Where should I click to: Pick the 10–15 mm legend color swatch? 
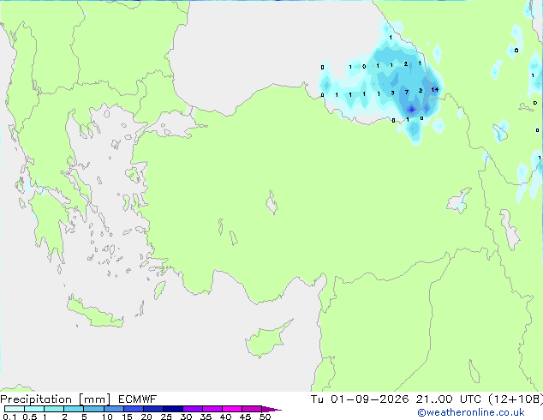point(113,409)
